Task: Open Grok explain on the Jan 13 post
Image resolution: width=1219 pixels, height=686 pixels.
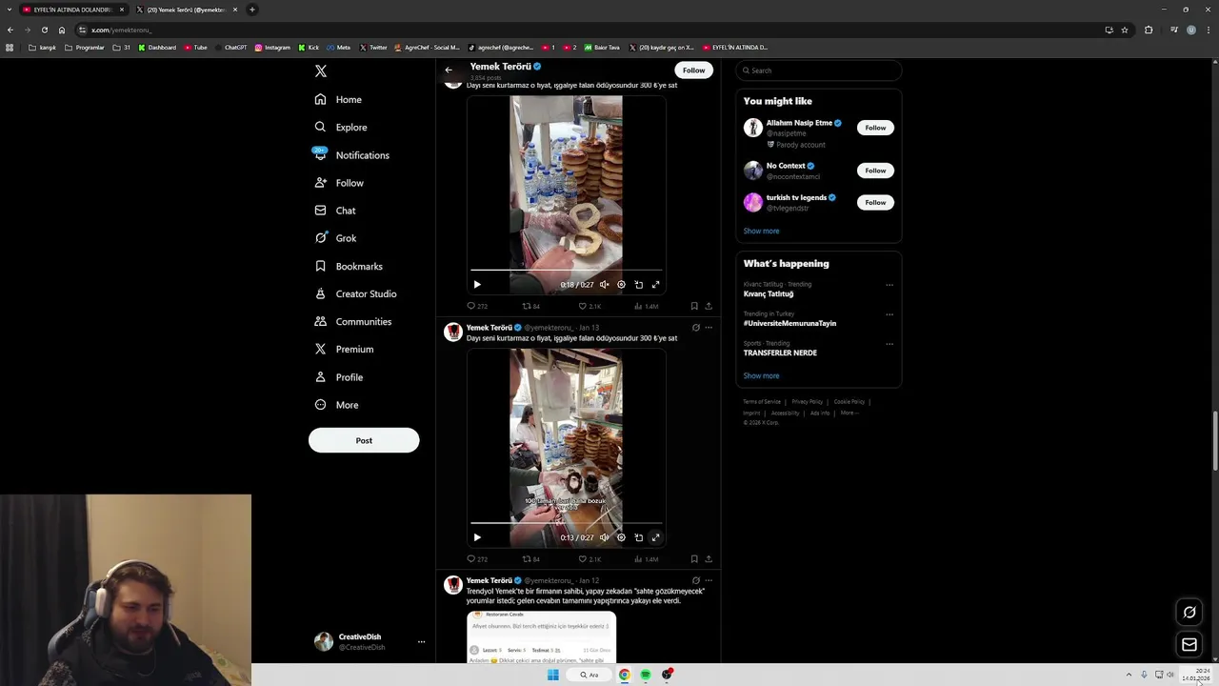Action: (695, 328)
